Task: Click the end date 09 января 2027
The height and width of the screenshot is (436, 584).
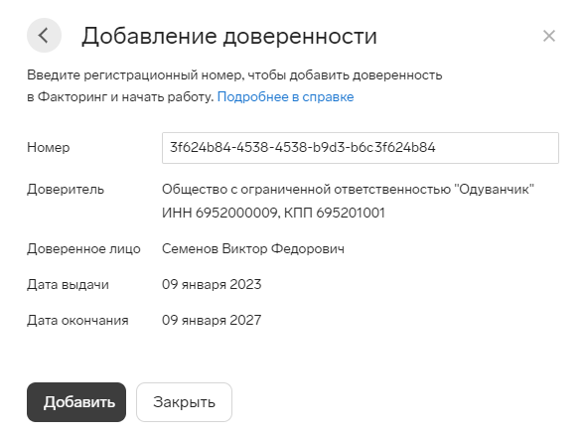Action: (x=212, y=320)
